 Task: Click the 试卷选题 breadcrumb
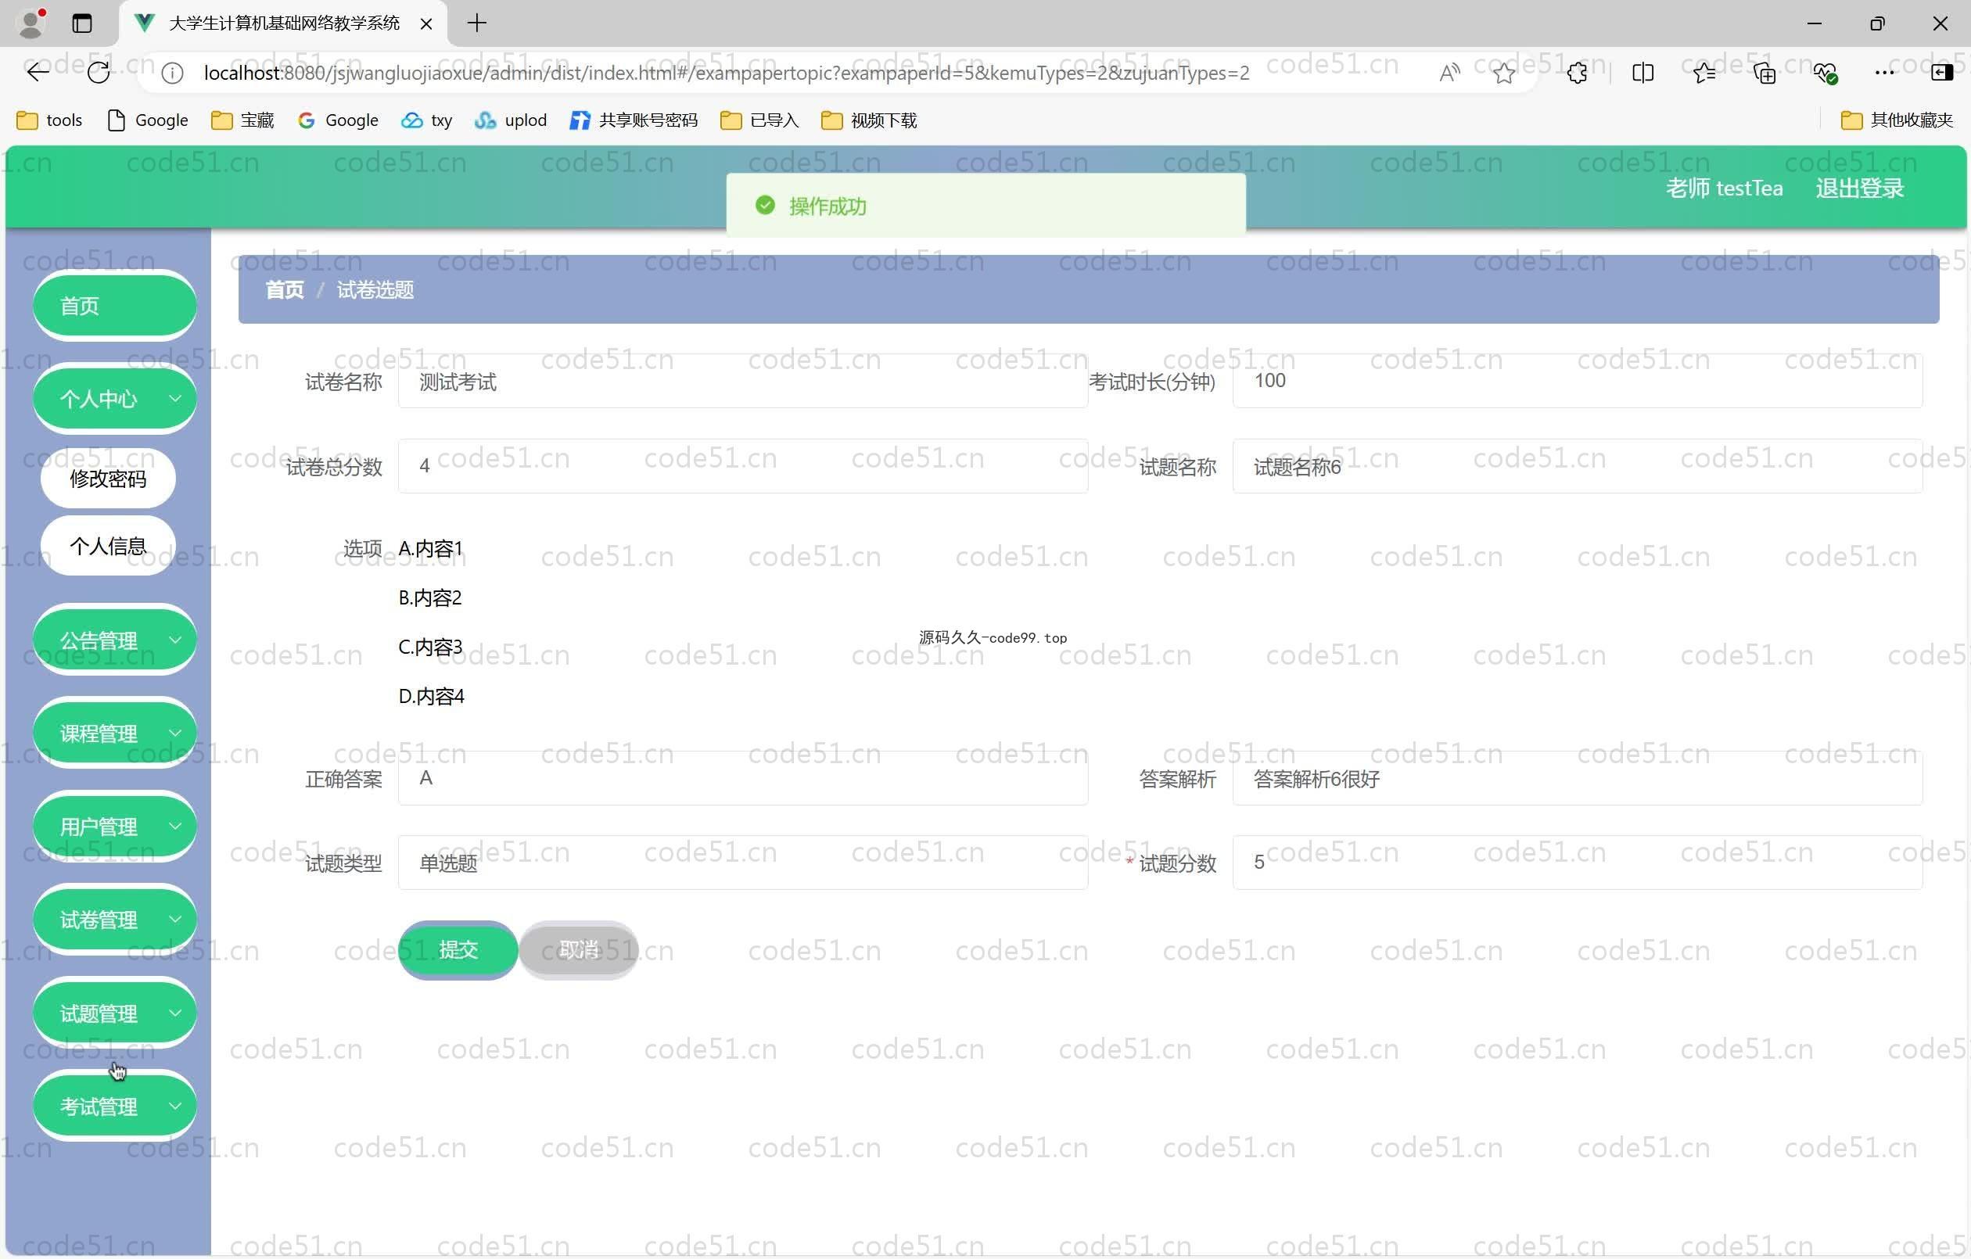click(375, 290)
